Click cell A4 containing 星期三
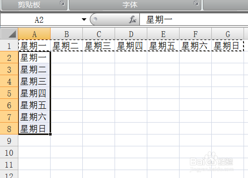248x178 pixels. 34,81
